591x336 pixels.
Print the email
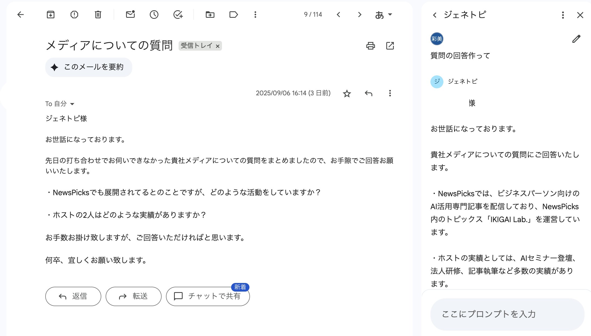click(371, 46)
